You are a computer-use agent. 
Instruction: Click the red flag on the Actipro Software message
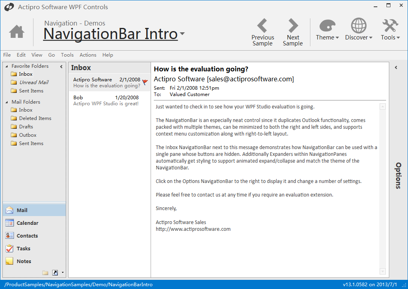(145, 82)
